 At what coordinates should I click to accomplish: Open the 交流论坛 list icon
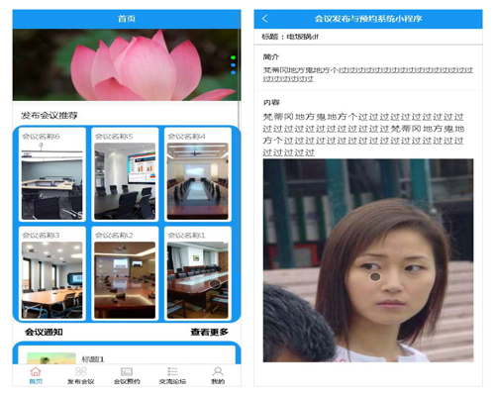pyautogui.click(x=172, y=371)
